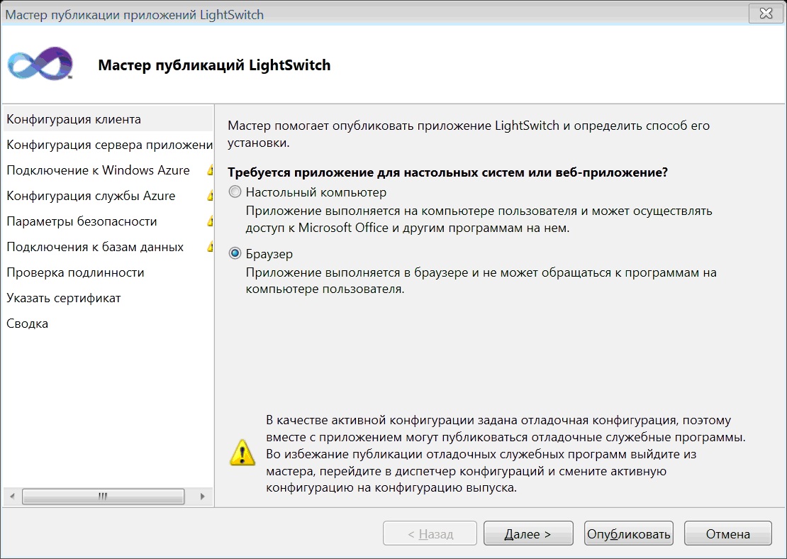Click the warning icon next to Параметры безопасности

211,221
